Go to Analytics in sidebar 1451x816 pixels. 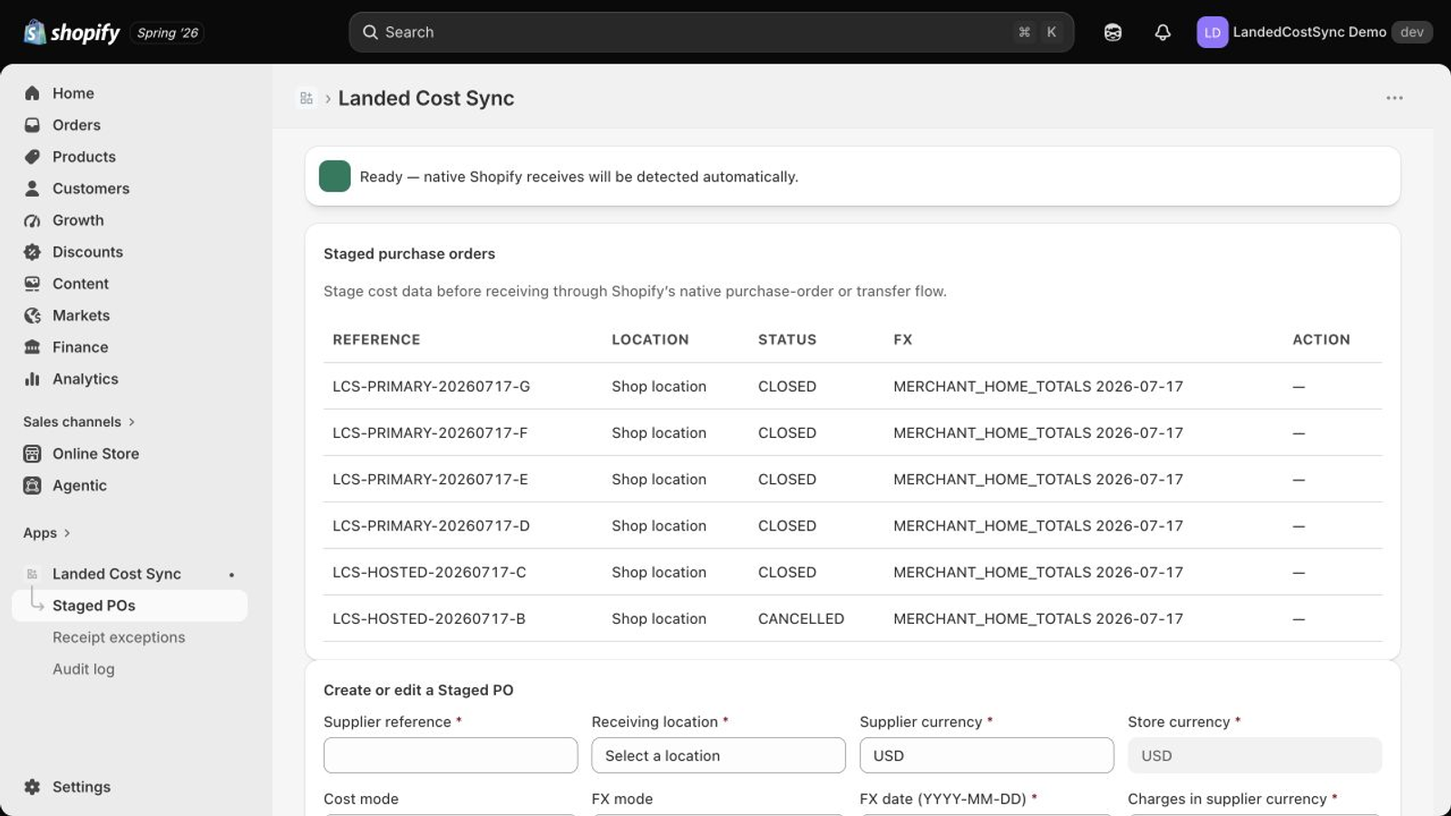pyautogui.click(x=85, y=379)
